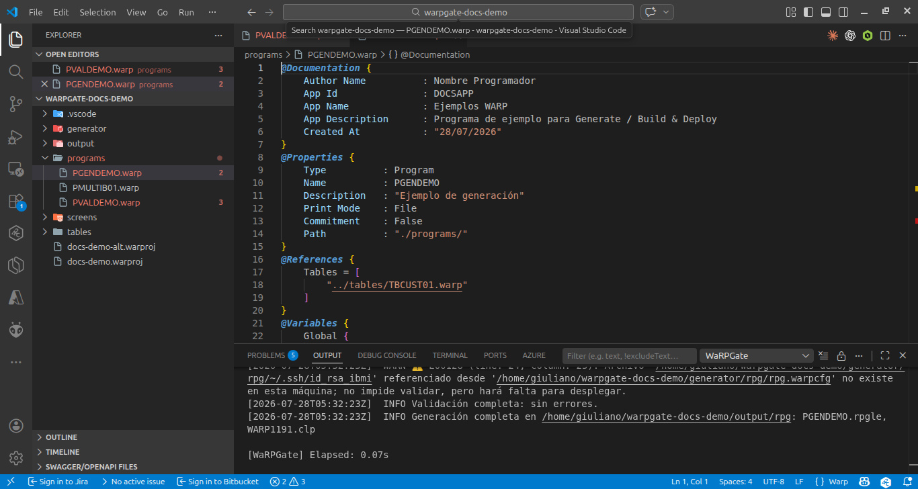
Task: Toggle Primary Side Bar visibility
Action: 808,12
